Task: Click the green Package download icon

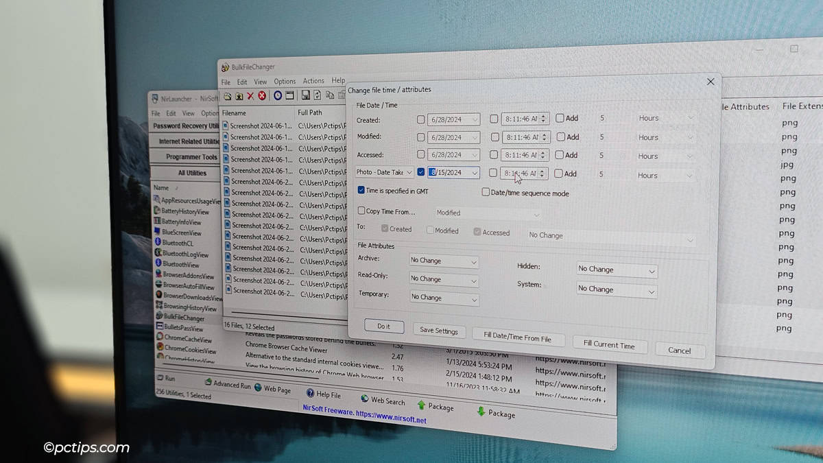Action: [x=481, y=412]
